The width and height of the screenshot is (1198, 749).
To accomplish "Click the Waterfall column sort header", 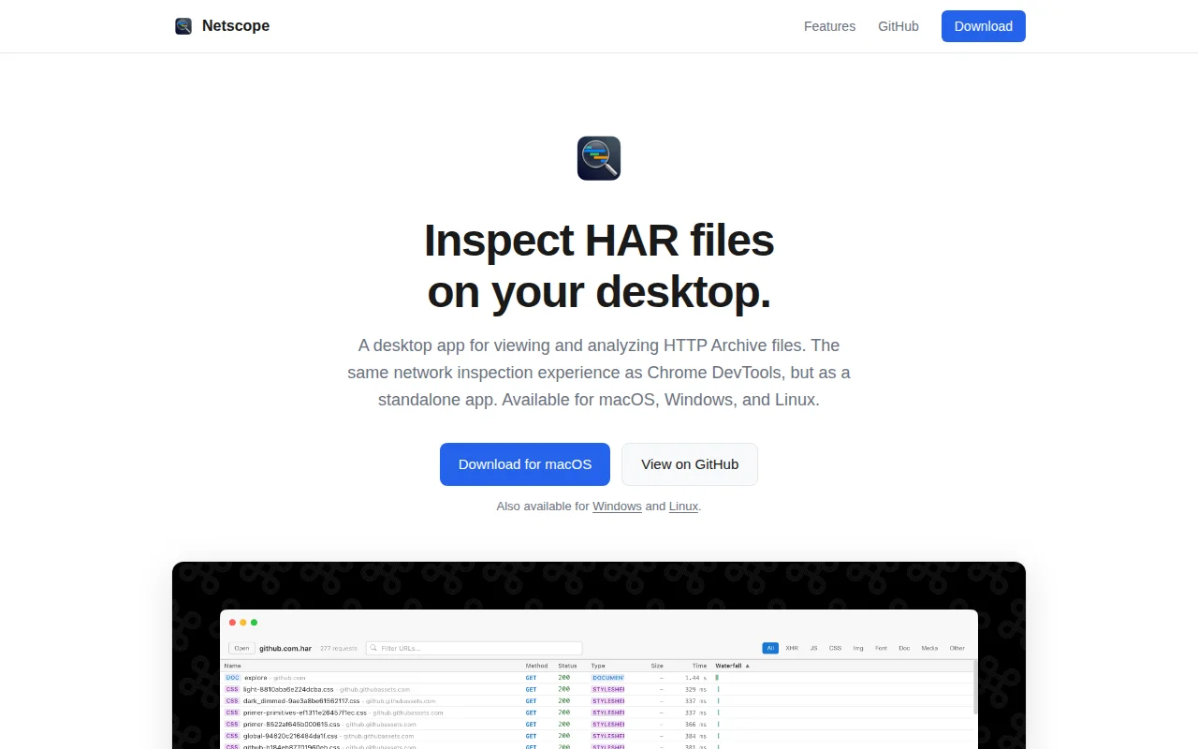I will point(733,666).
